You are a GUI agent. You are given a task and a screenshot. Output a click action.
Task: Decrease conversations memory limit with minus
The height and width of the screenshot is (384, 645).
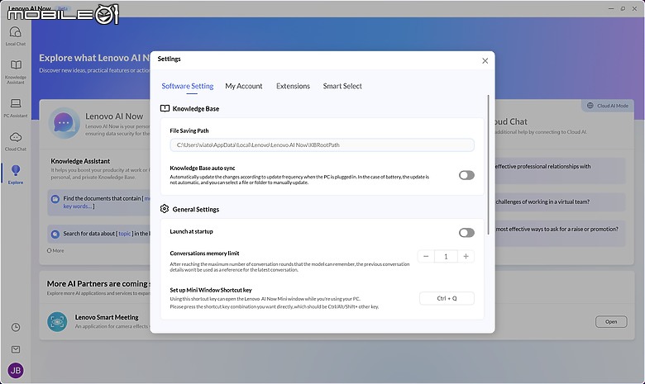point(426,256)
